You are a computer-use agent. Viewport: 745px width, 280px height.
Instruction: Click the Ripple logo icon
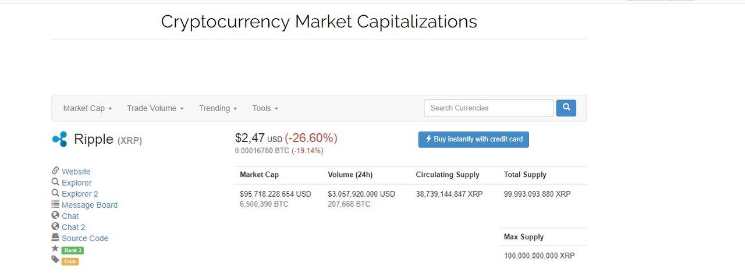[x=59, y=139]
